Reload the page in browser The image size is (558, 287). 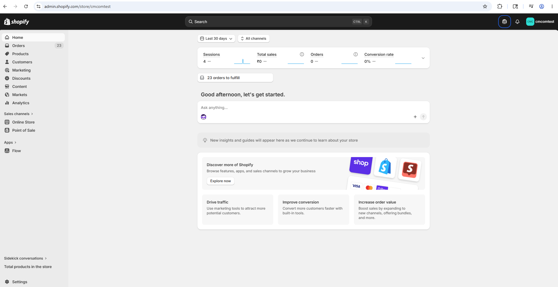[26, 6]
